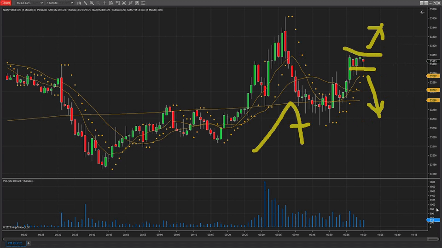Click the orange 33272 price marker
Viewport: 442px width, 248px height.
click(x=434, y=90)
